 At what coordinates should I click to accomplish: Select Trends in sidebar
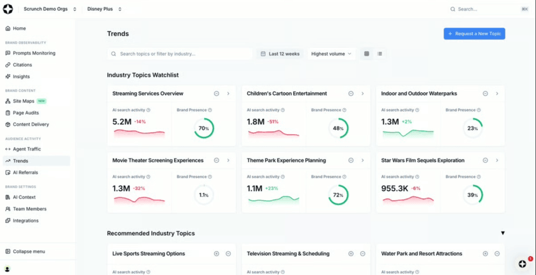coord(36,161)
